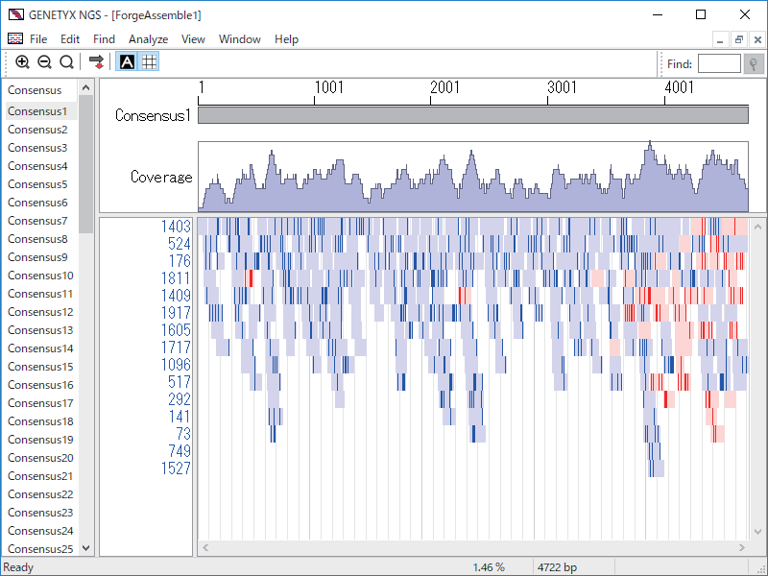
Task: Minimize the ForgeAssemble1 child window
Action: 720,39
